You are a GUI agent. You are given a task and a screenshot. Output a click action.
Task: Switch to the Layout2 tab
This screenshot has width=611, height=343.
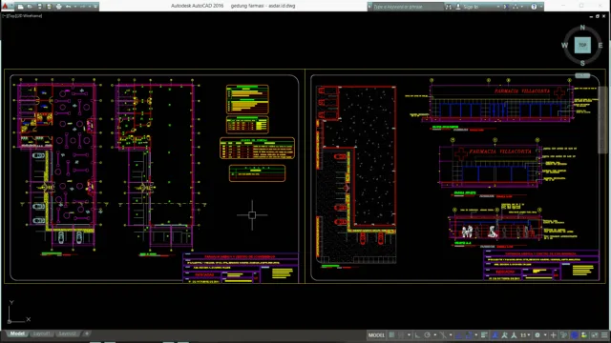pyautogui.click(x=67, y=333)
